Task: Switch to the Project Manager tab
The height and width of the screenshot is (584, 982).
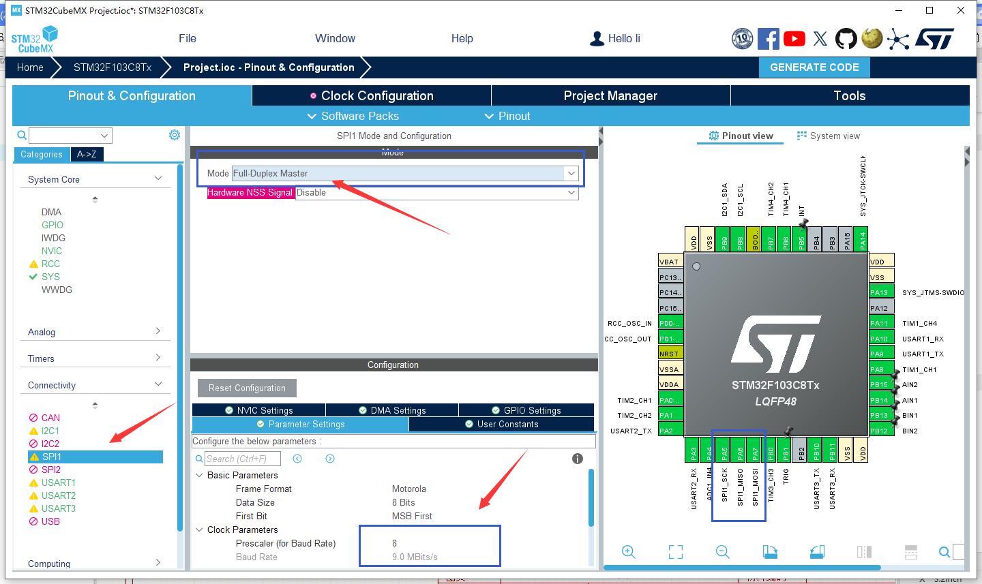Action: [611, 96]
